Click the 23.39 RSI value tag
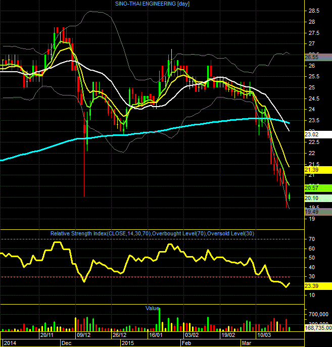Viewport: 332px width, 347px height. 318,286
